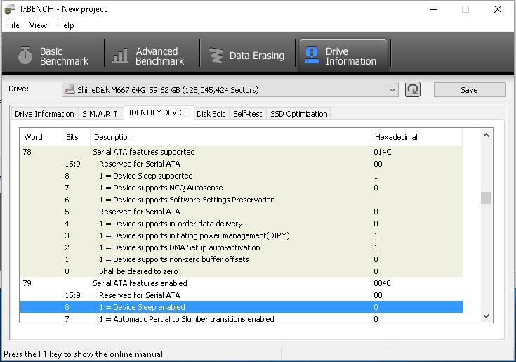Viewport: 516px width, 362px height.
Task: Open the Help menu
Action: (65, 25)
